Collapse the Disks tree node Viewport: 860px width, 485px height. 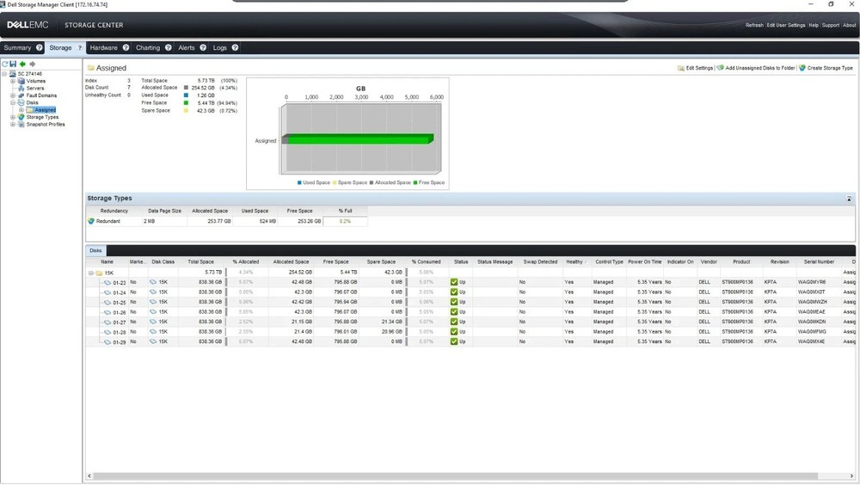(x=13, y=102)
